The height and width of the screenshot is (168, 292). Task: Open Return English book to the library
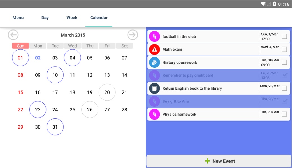coord(219,88)
